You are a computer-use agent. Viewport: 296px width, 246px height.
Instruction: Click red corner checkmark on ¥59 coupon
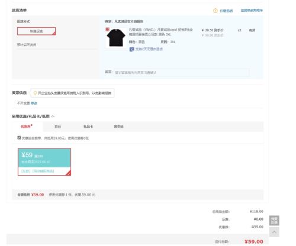tap(69, 173)
